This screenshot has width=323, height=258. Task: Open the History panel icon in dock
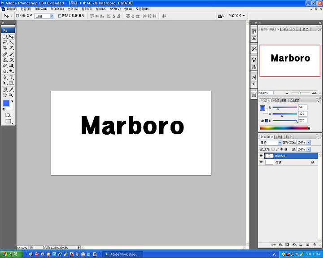pyautogui.click(x=254, y=31)
